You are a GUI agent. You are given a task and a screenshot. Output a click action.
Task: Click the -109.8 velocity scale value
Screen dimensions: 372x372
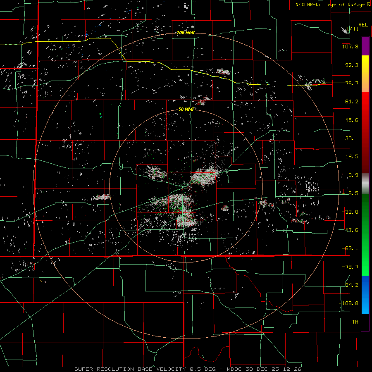(348, 303)
